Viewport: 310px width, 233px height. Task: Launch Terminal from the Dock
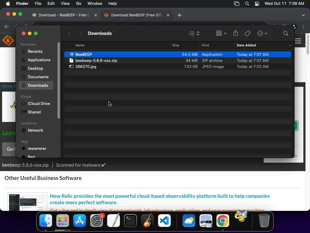click(130, 221)
